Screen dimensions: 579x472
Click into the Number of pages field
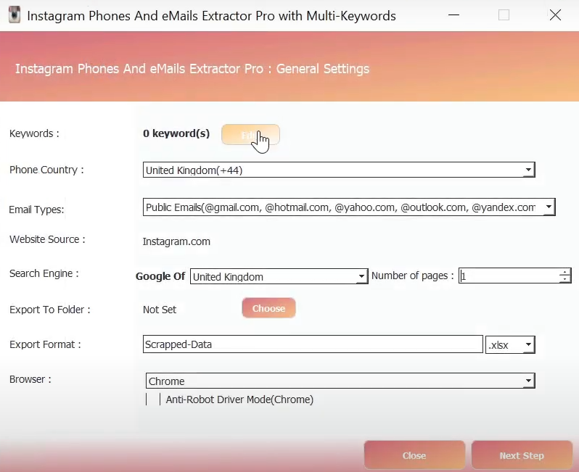click(x=508, y=276)
